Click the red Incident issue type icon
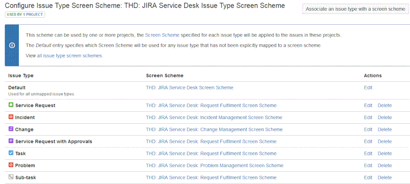The image size is (410, 184). tap(11, 117)
